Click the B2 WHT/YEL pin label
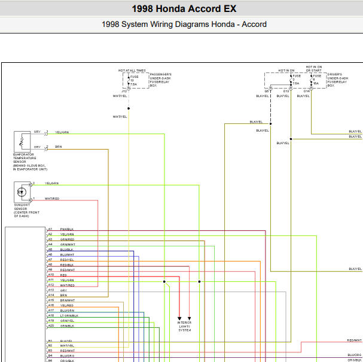Screen dimensions: 363x362 pos(61,346)
